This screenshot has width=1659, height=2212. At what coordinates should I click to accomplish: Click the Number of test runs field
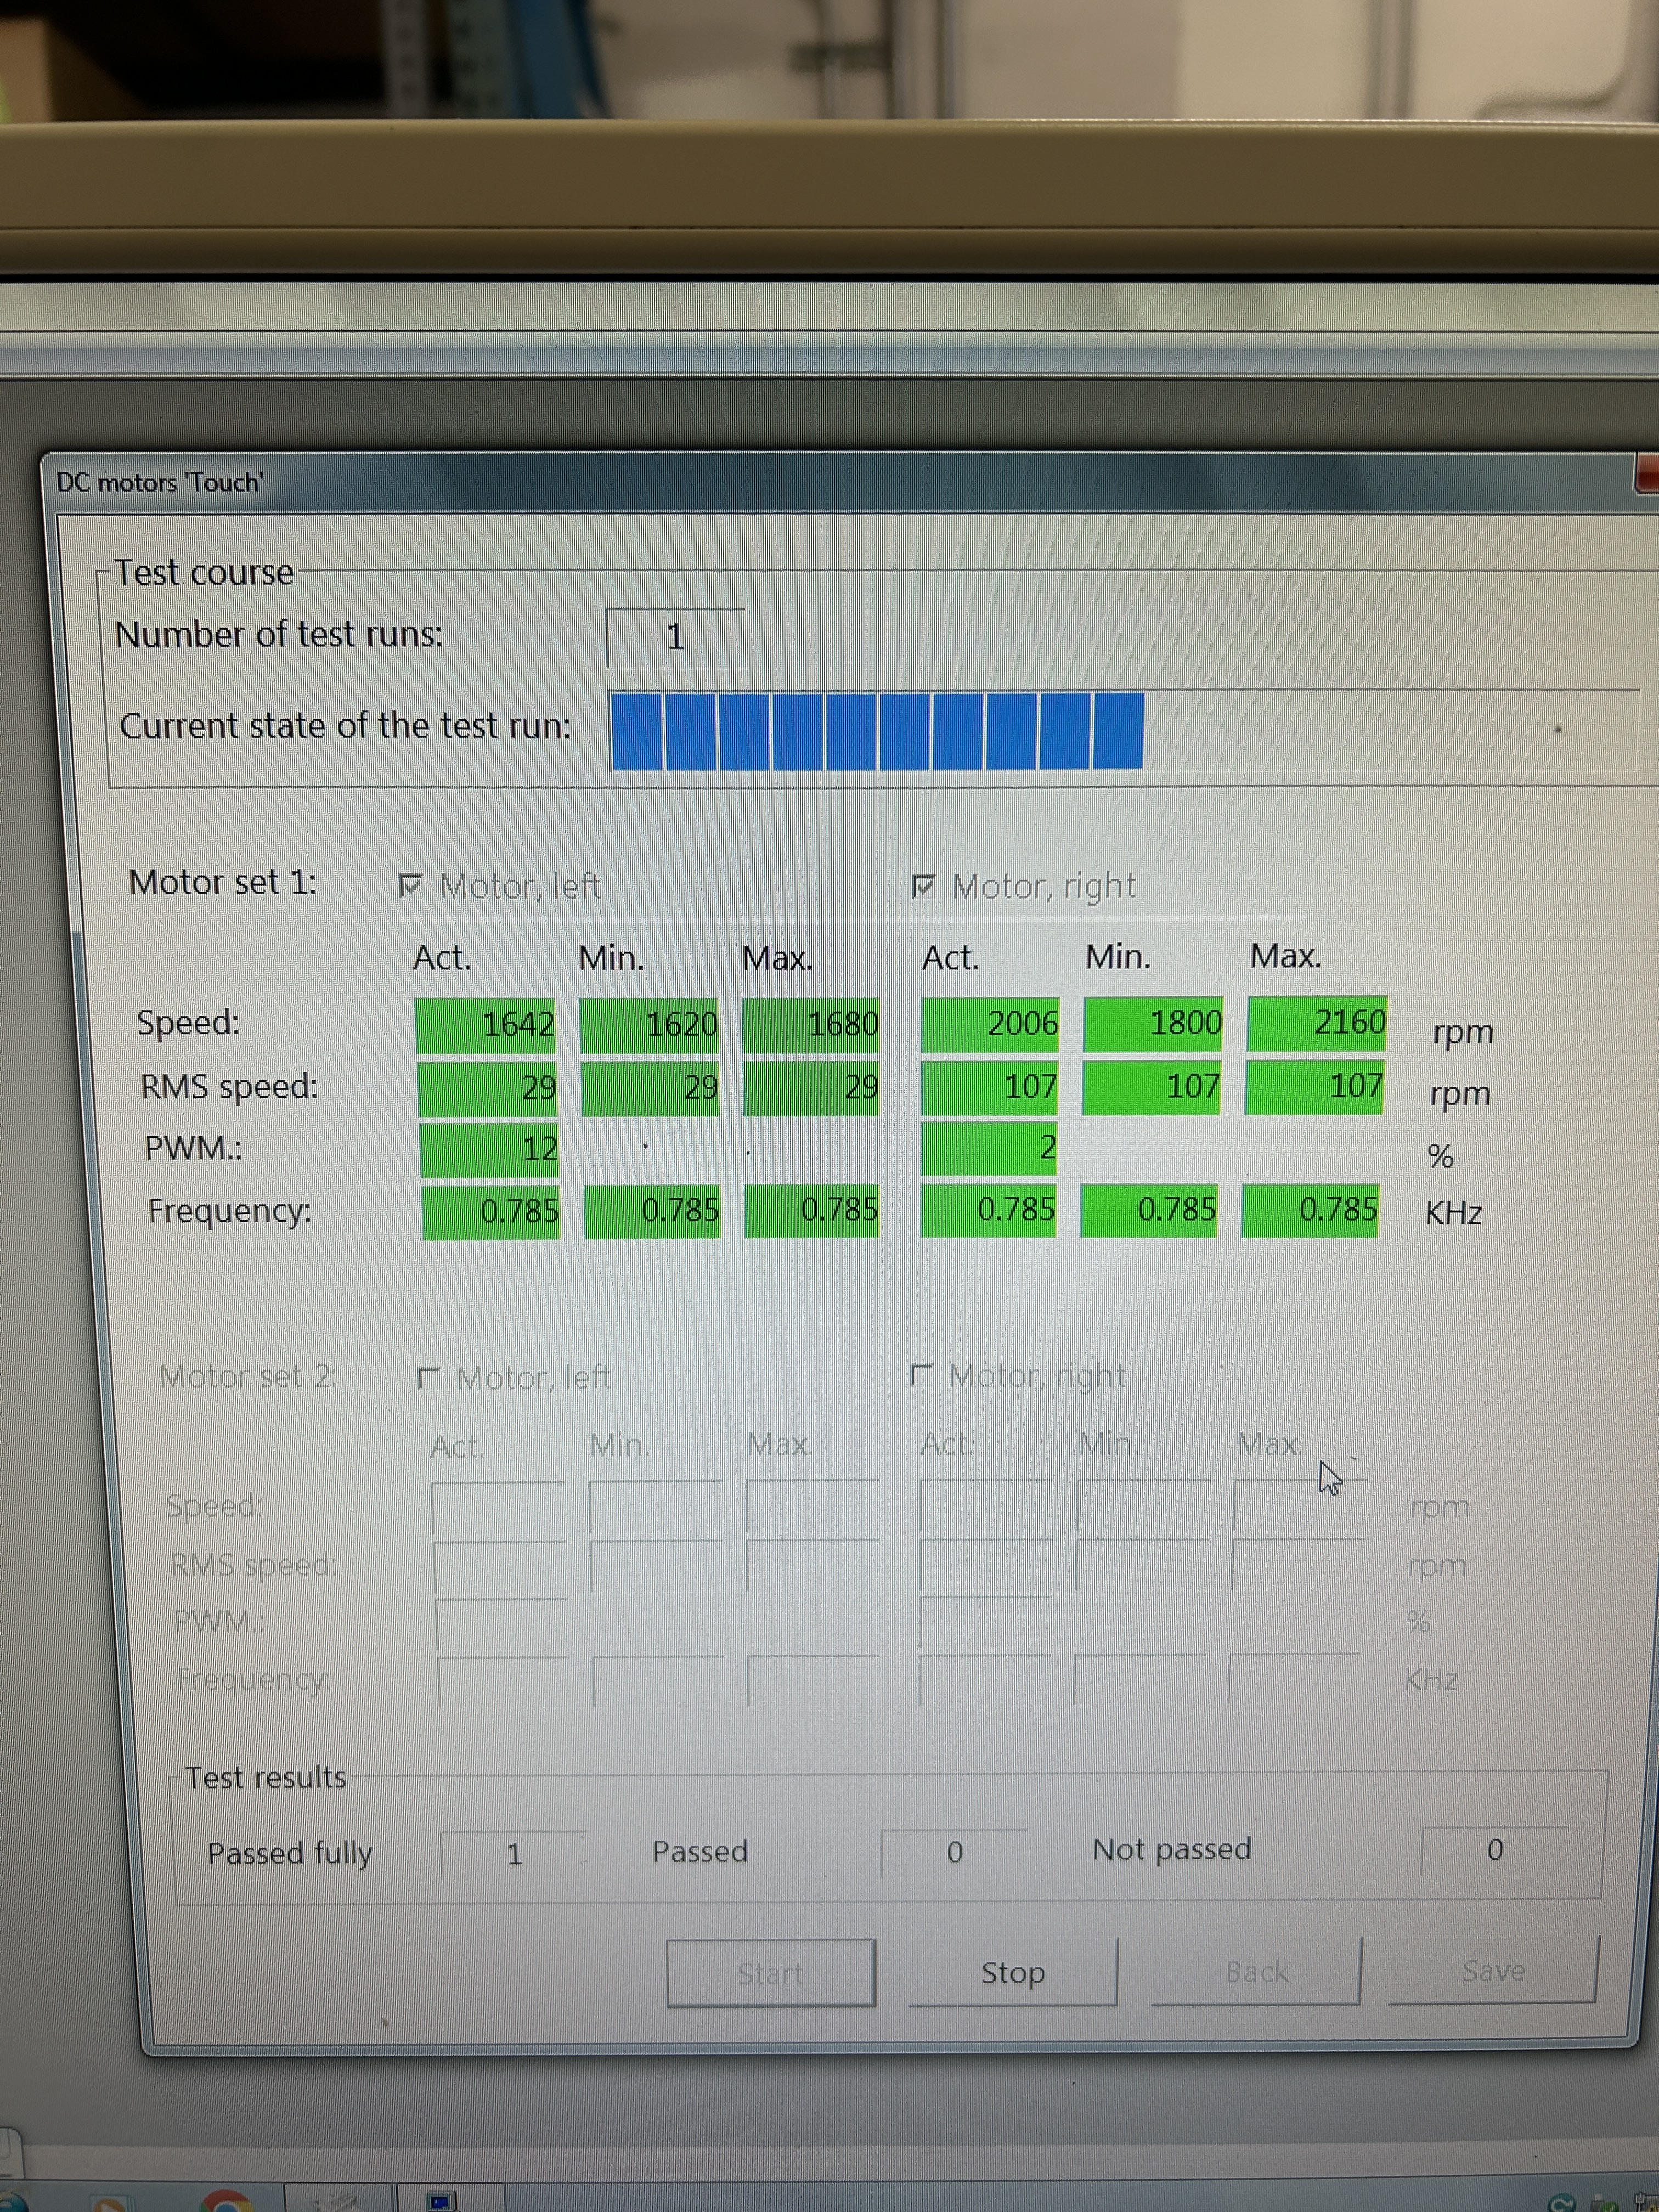(x=675, y=637)
